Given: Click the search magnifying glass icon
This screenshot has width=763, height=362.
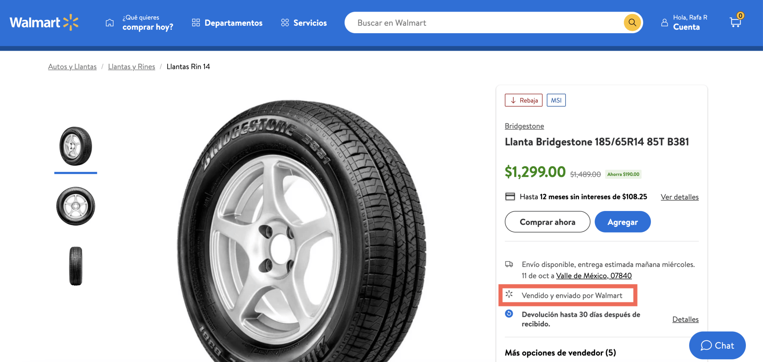Looking at the screenshot, I should tap(631, 22).
